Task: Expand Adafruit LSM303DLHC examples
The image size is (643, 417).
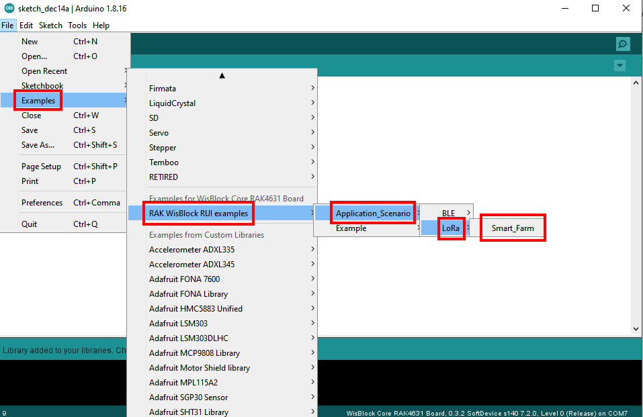Action: [x=222, y=338]
